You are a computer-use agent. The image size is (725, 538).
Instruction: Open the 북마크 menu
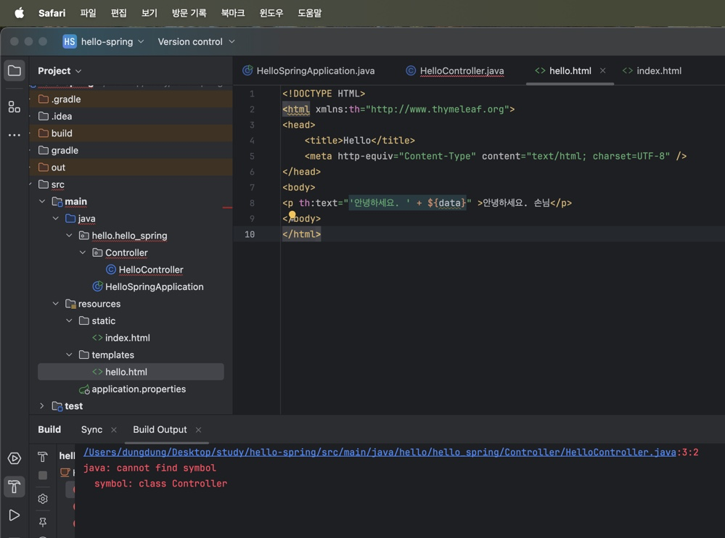pyautogui.click(x=232, y=13)
